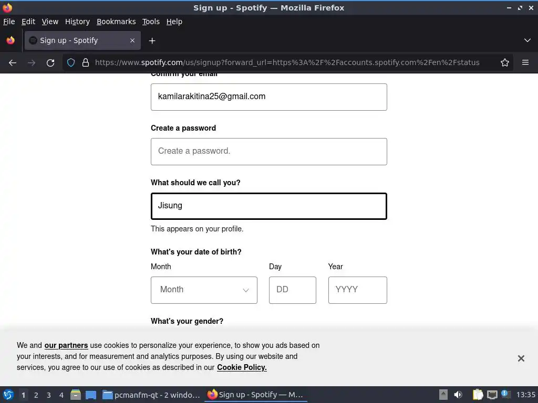Focus the Day DD input
Image resolution: width=538 pixels, height=403 pixels.
(292, 290)
